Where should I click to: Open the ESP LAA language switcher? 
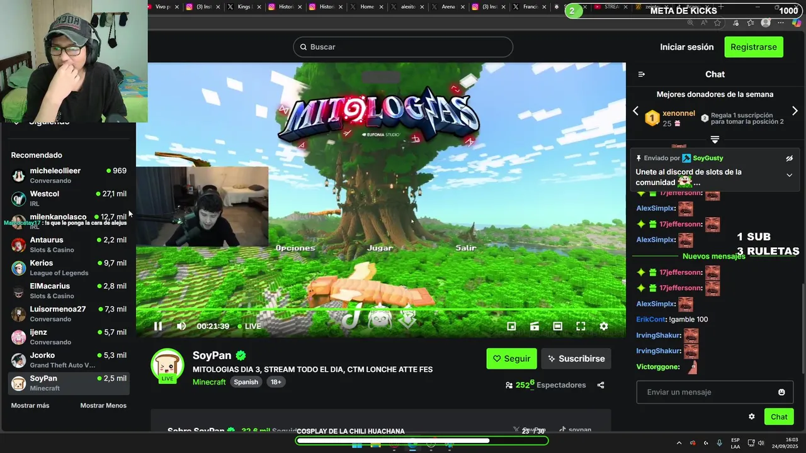[735, 443]
